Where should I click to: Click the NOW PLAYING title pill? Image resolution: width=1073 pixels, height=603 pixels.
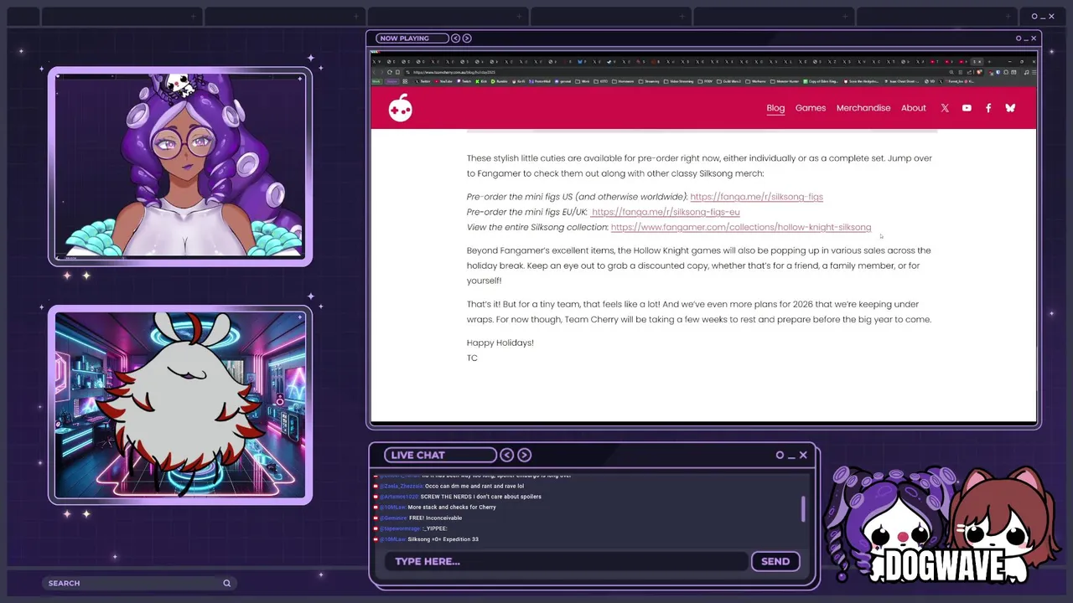(411, 39)
